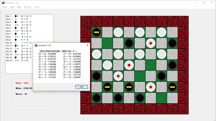Select the rightmost black king with yellow bar
216x121 pixels.
pos(172,87)
